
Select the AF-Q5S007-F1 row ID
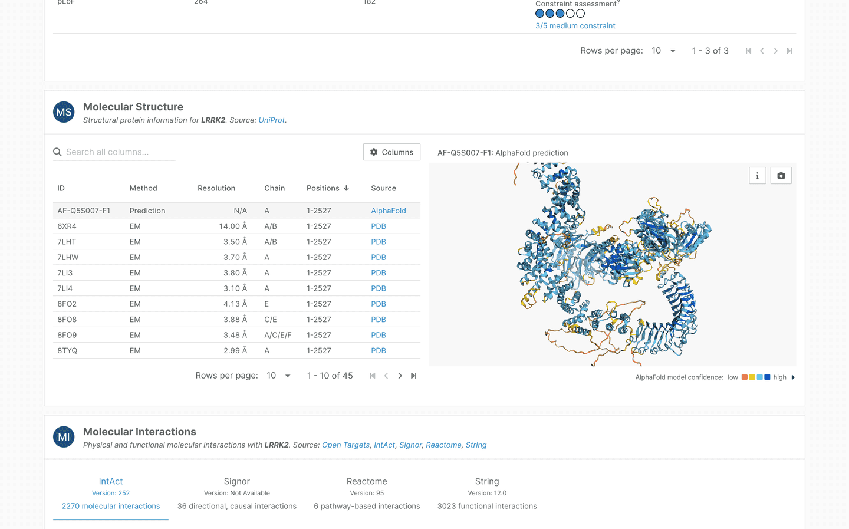[84, 211]
